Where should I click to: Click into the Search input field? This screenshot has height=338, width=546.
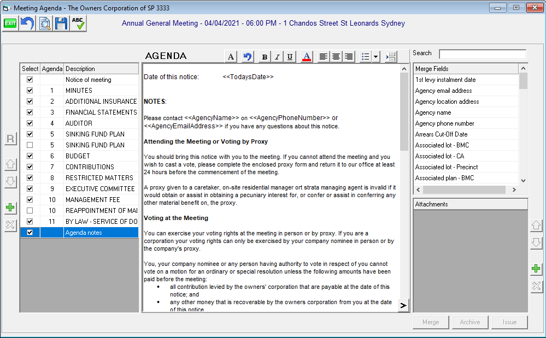point(482,54)
